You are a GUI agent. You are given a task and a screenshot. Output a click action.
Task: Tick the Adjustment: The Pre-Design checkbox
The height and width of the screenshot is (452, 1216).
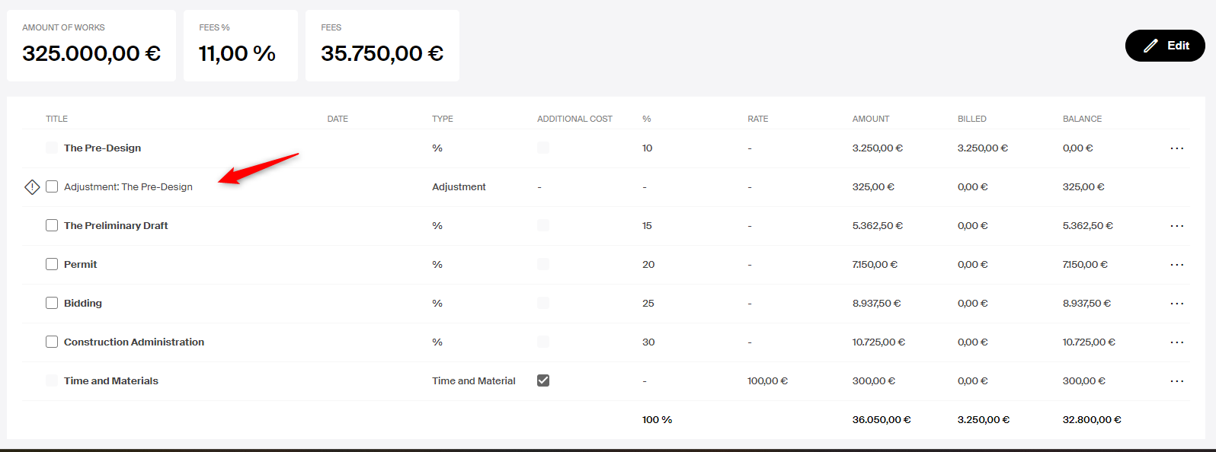click(x=52, y=186)
